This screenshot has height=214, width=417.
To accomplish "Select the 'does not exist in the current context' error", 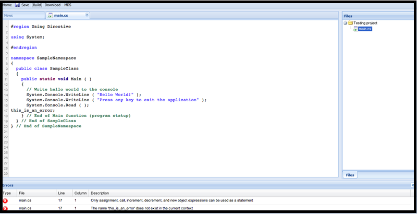I will pos(142,208).
